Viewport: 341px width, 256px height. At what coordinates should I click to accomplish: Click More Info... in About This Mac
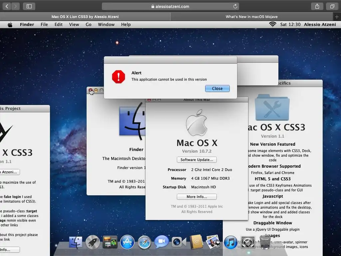coord(196,197)
